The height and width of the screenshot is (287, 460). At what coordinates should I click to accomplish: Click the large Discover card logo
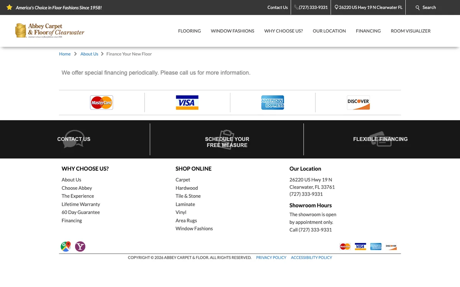(x=358, y=103)
